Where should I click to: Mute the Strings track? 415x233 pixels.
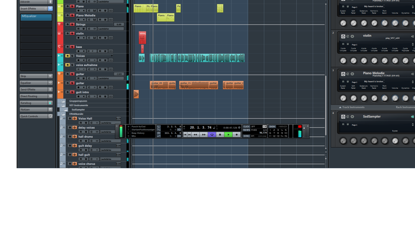67,24
